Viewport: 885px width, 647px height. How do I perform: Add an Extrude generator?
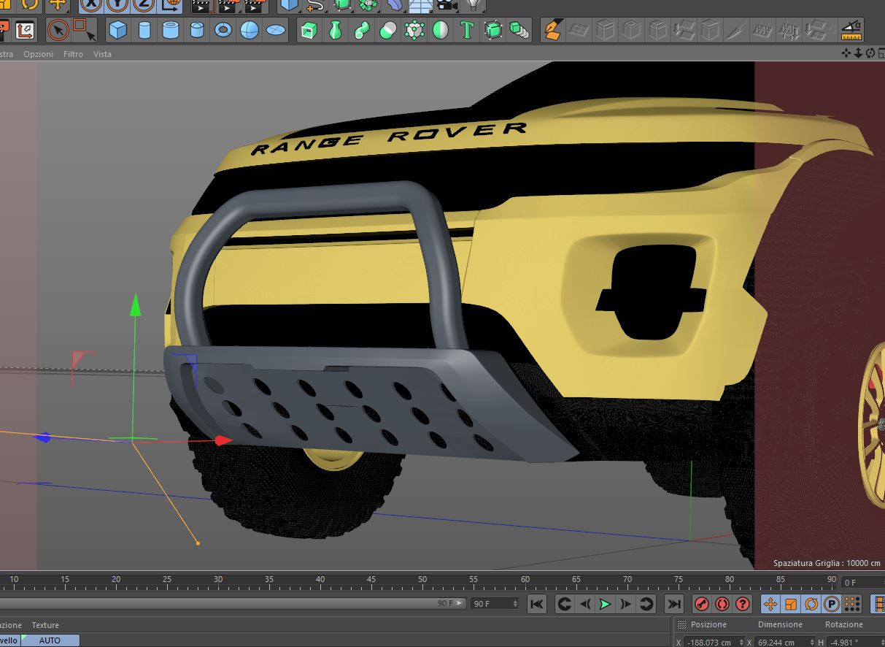(309, 31)
